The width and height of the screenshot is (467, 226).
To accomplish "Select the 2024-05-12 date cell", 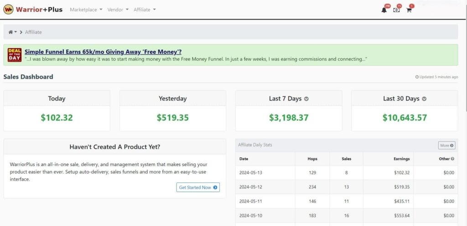I will [x=251, y=187].
